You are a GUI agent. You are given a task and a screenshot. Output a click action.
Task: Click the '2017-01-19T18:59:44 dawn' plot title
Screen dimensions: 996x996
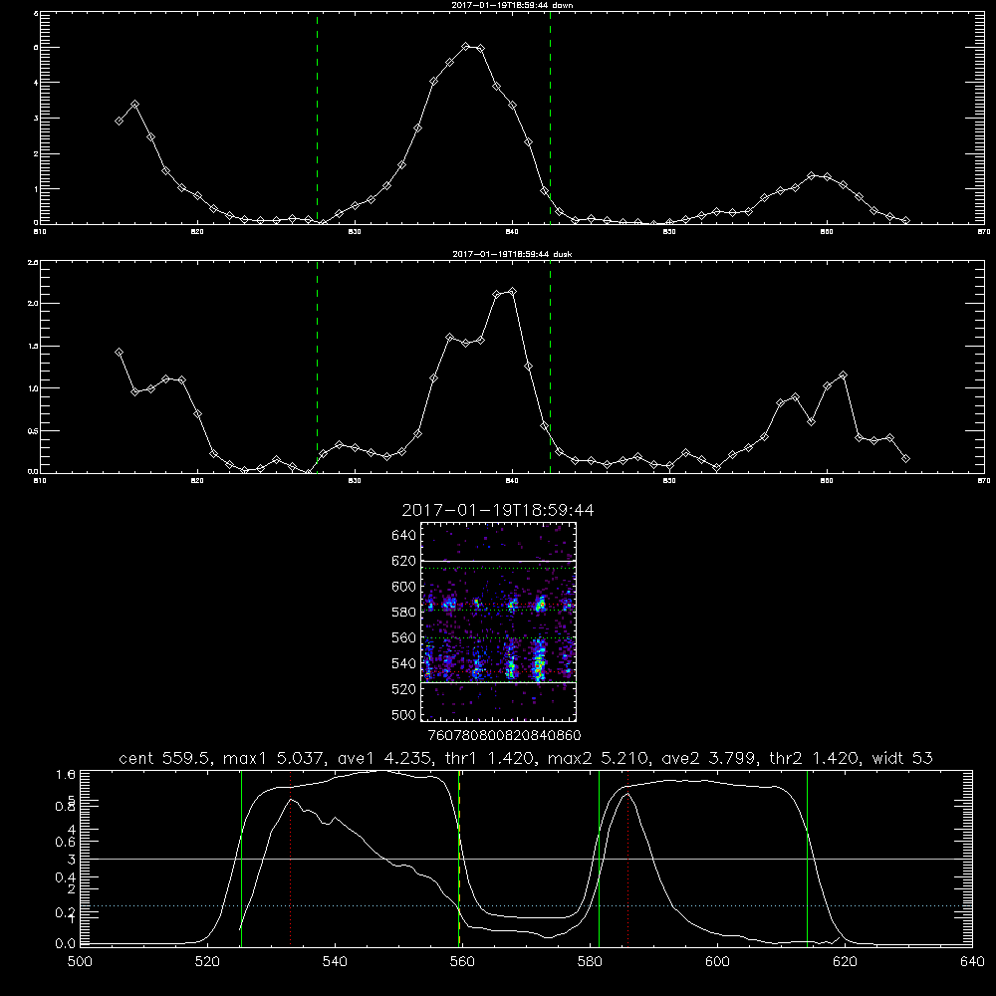click(512, 5)
